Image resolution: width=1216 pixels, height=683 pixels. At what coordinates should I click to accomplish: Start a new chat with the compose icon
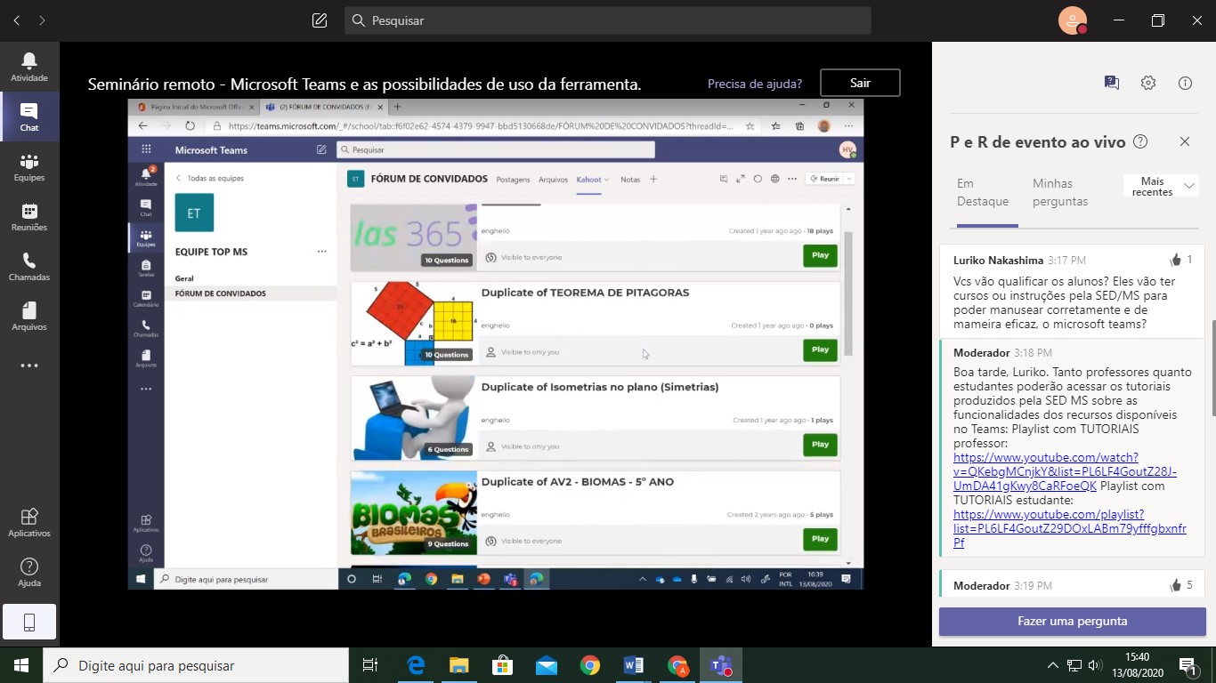click(x=320, y=20)
